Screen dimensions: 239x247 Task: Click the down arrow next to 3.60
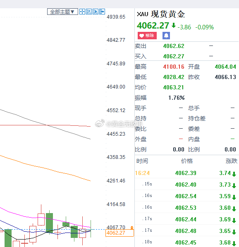point(234,209)
